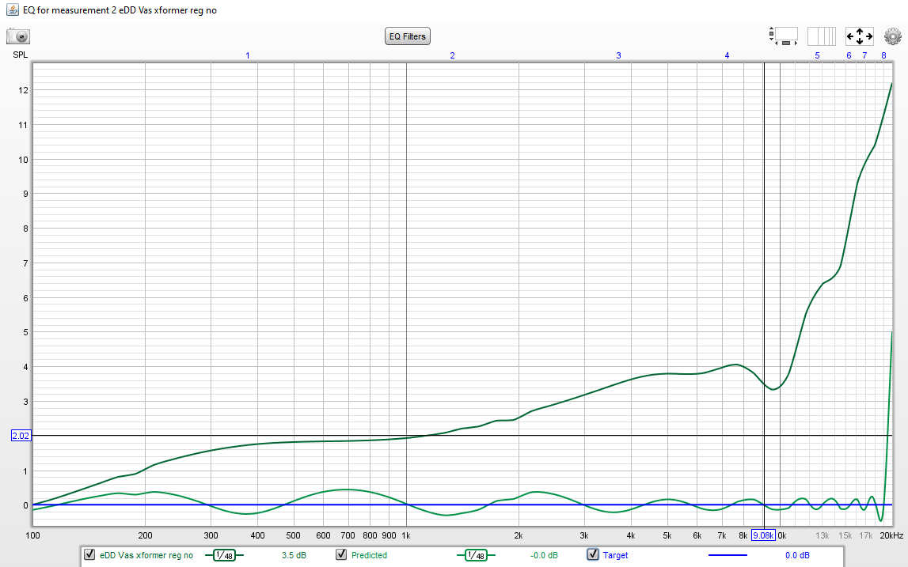Click the 1/48 smoothing badge for Predicted trace
This screenshot has width=908, height=567.
click(476, 555)
